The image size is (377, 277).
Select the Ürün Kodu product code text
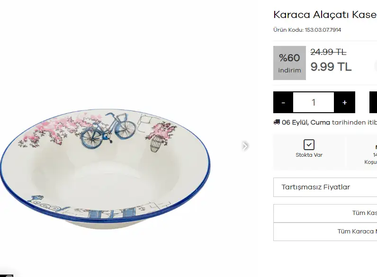(307, 30)
